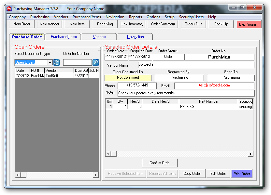
Task: Click the Purchasing Manager app icon
Action: pyautogui.click(x=9, y=9)
